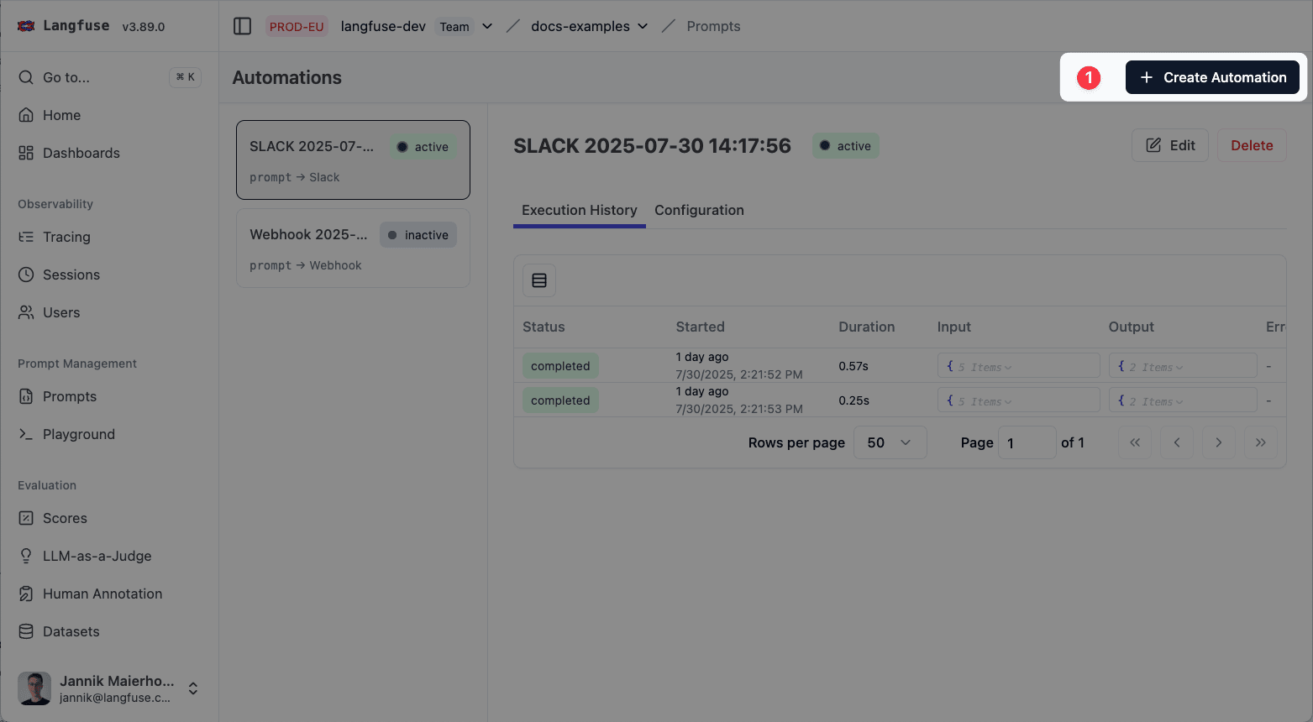This screenshot has width=1313, height=722.
Task: Select the LLM-as-a-Judge lightbulb icon
Action: point(26,556)
